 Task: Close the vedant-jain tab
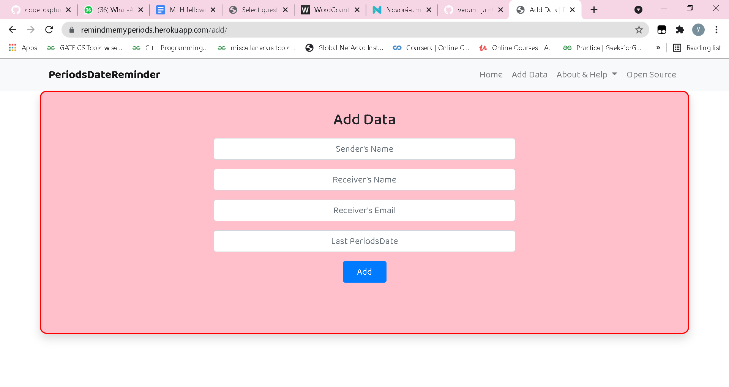[501, 10]
